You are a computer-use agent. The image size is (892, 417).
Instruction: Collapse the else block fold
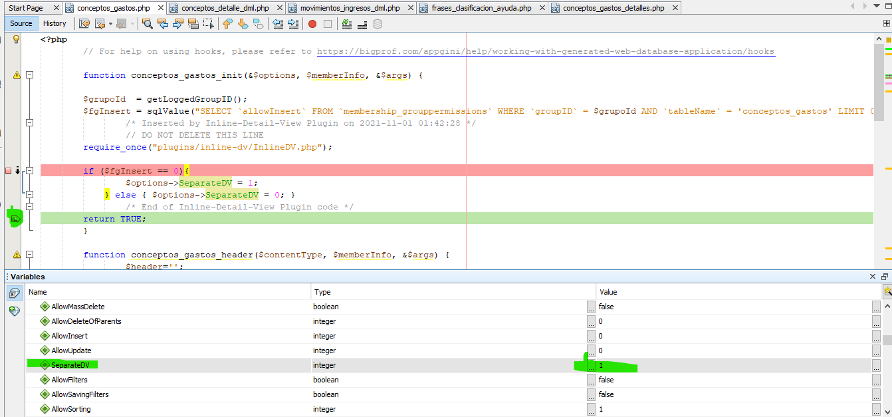click(29, 195)
